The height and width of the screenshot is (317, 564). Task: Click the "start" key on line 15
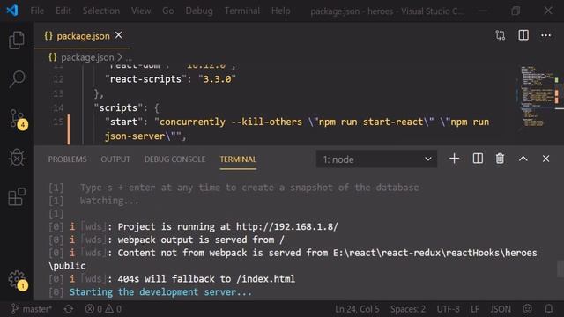coord(123,122)
